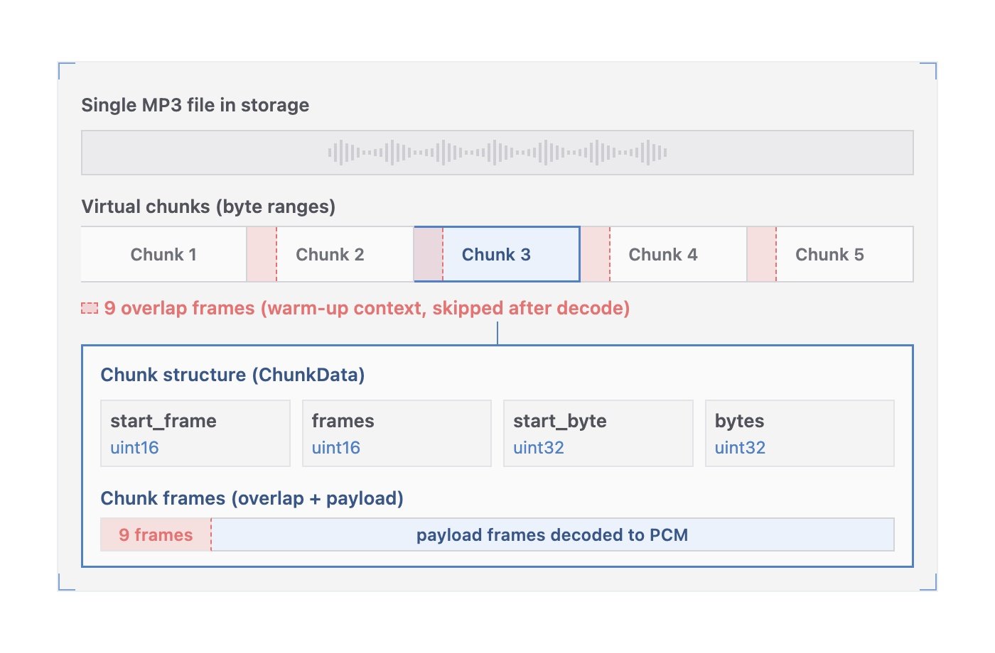Click the 'Chunk frames (overlap + payload)' heading
995x653 pixels.
pyautogui.click(x=252, y=498)
